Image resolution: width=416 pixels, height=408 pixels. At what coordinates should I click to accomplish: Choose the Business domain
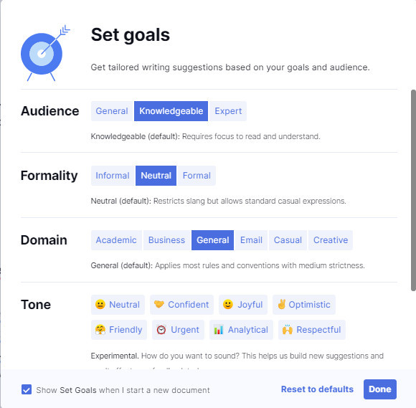(x=166, y=240)
